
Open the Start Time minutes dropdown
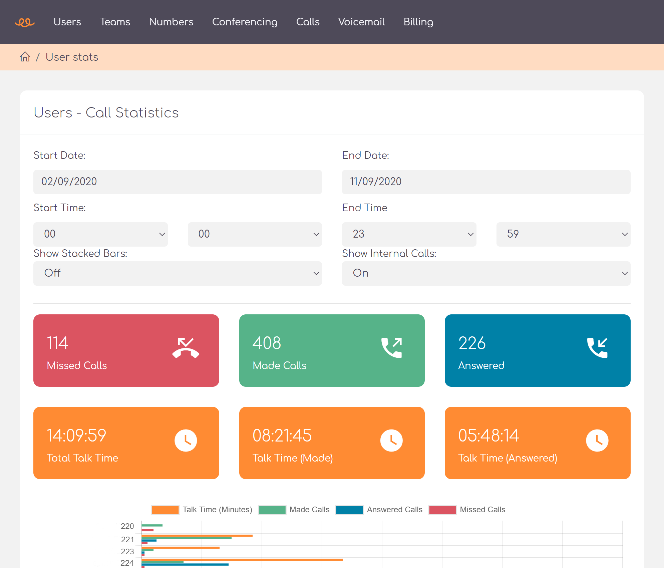pyautogui.click(x=255, y=234)
